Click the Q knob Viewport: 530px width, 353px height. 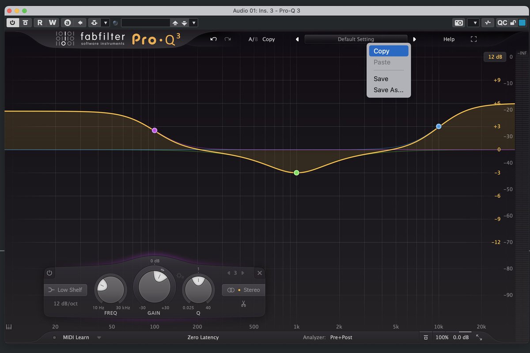click(x=198, y=290)
